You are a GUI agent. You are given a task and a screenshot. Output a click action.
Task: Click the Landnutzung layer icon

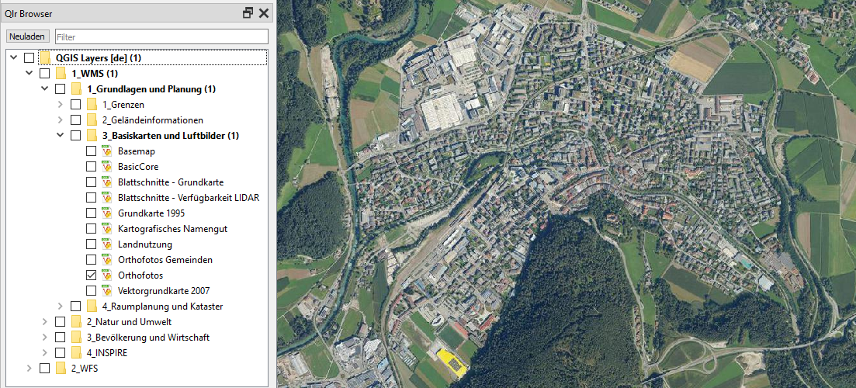click(x=108, y=244)
